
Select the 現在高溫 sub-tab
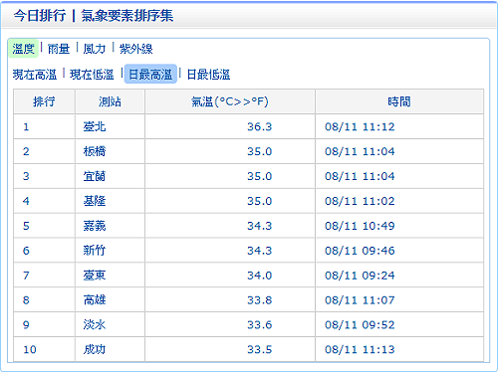[x=35, y=75]
